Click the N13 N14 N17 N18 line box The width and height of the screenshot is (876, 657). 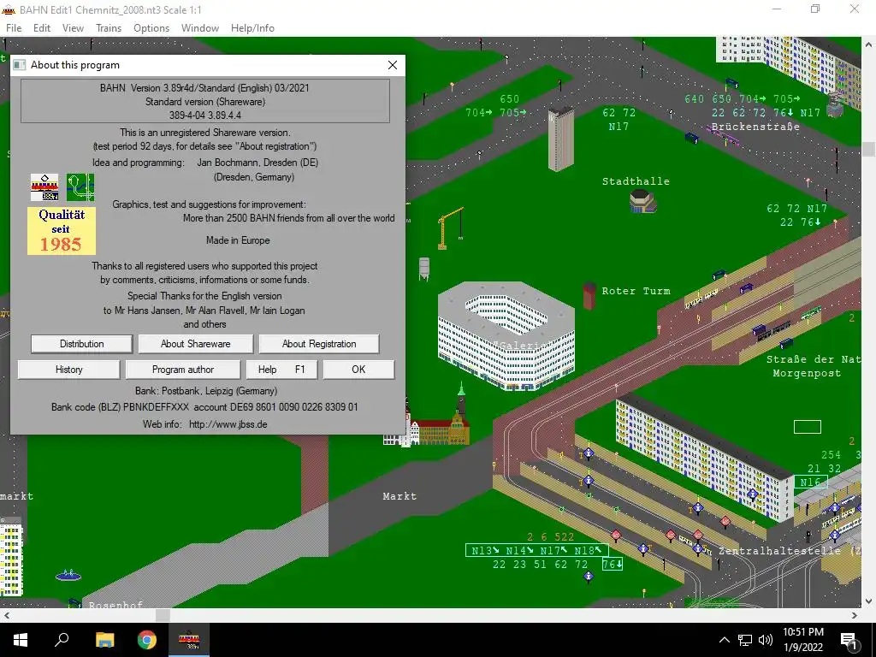coord(537,551)
